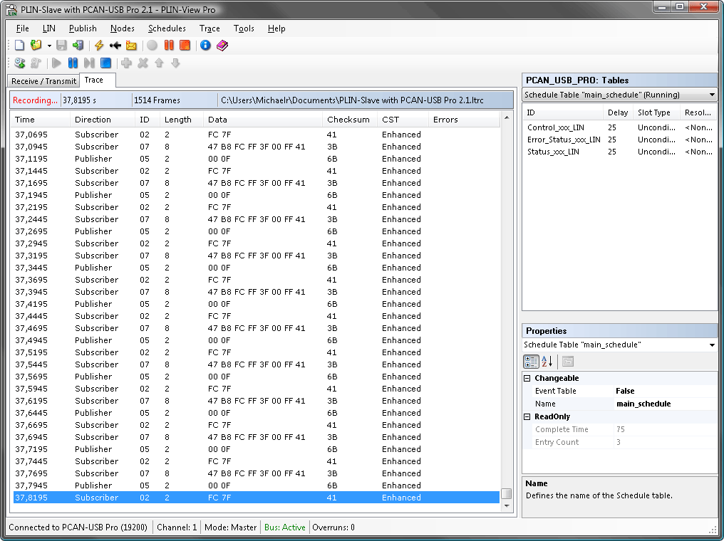Click the New document icon
724x541 pixels.
point(20,46)
